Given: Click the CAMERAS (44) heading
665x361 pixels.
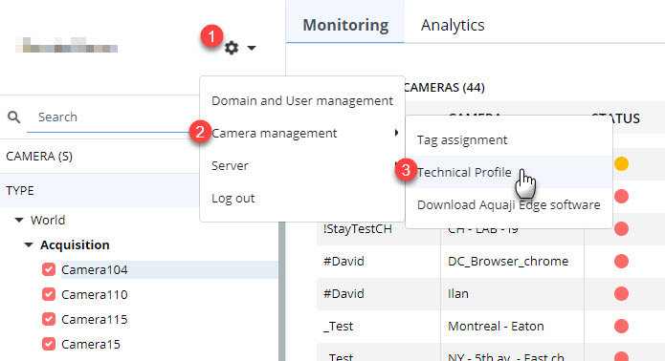Looking at the screenshot, I should 444,88.
